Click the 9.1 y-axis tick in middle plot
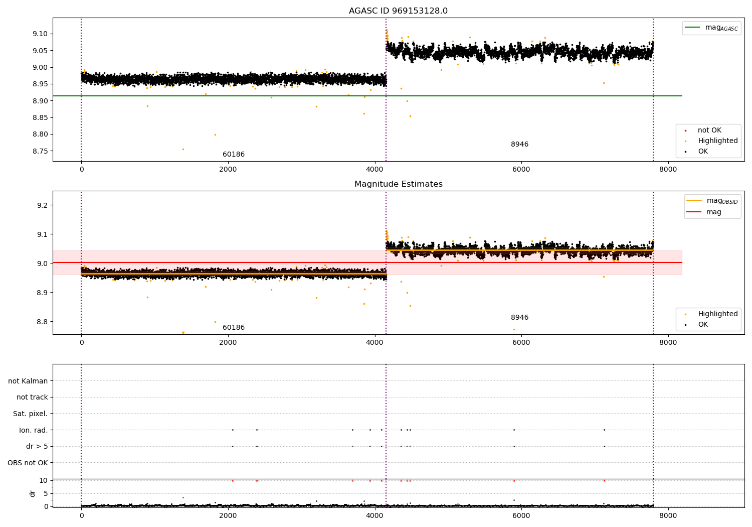 [42, 234]
